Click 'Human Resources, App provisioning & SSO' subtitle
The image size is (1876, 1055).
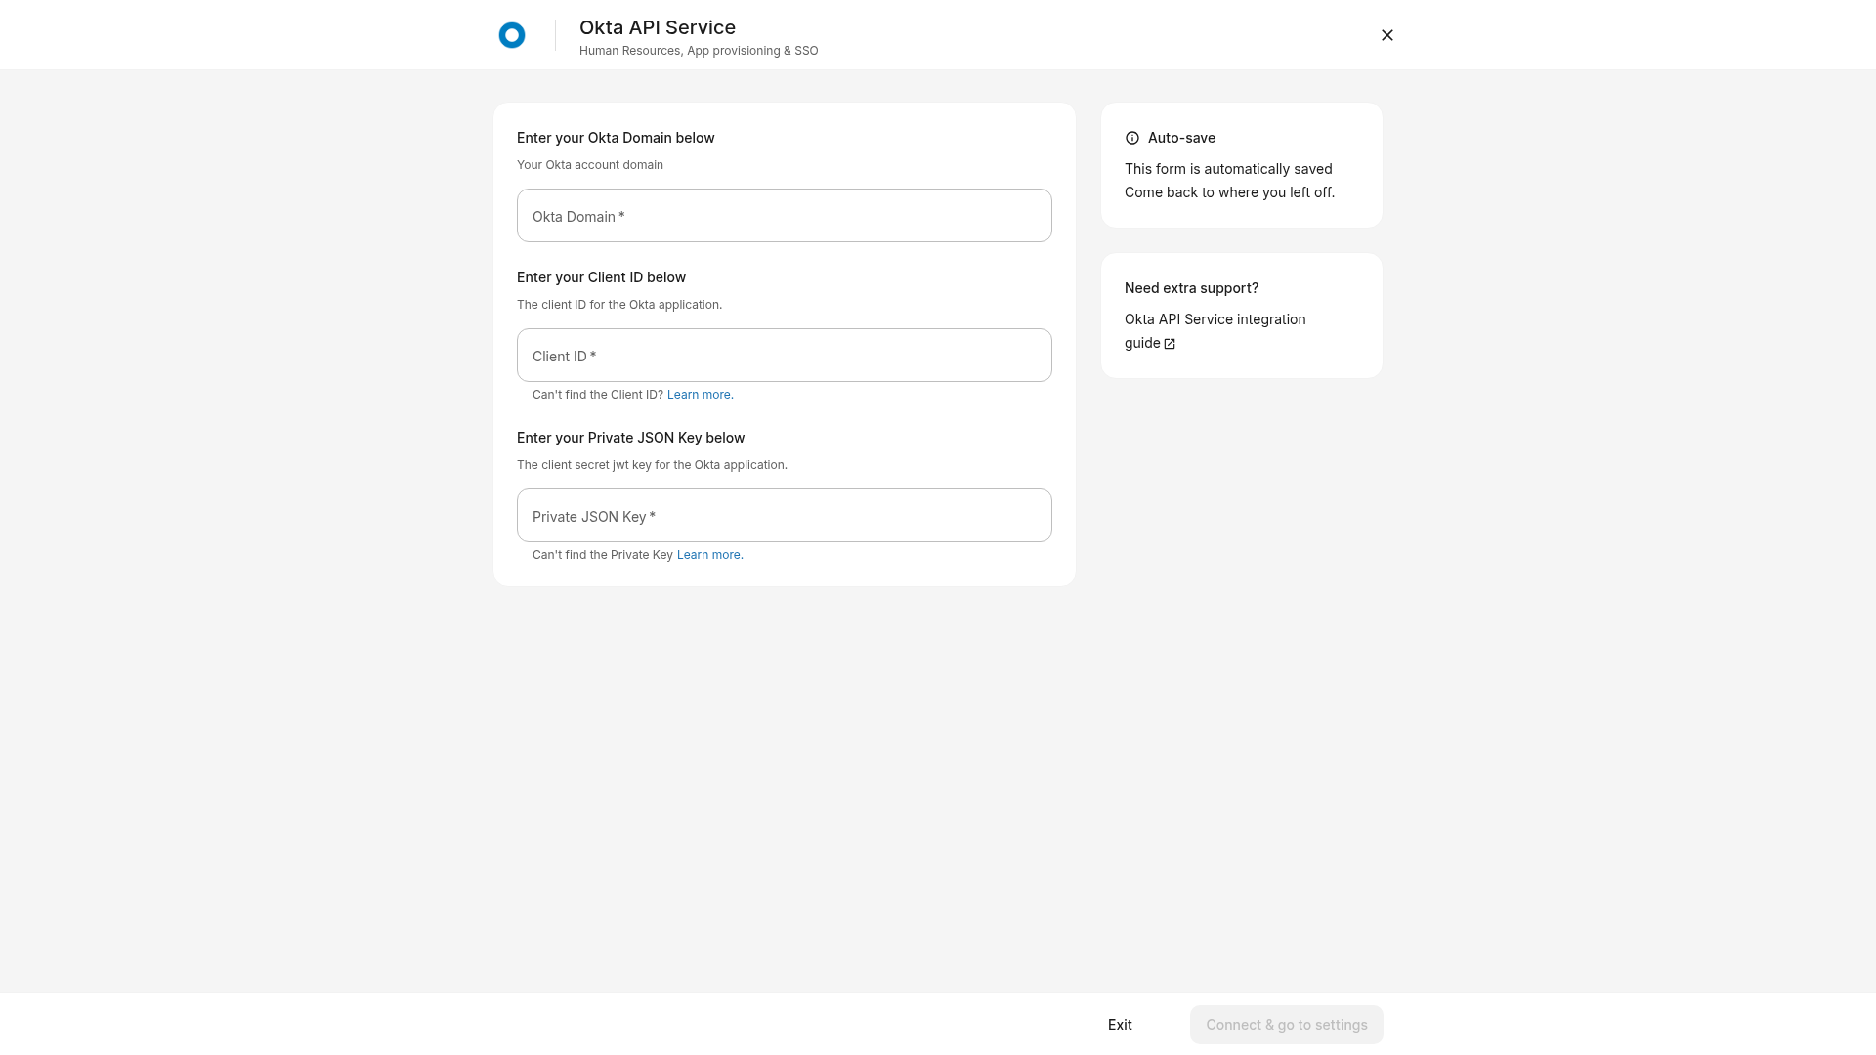tap(699, 51)
